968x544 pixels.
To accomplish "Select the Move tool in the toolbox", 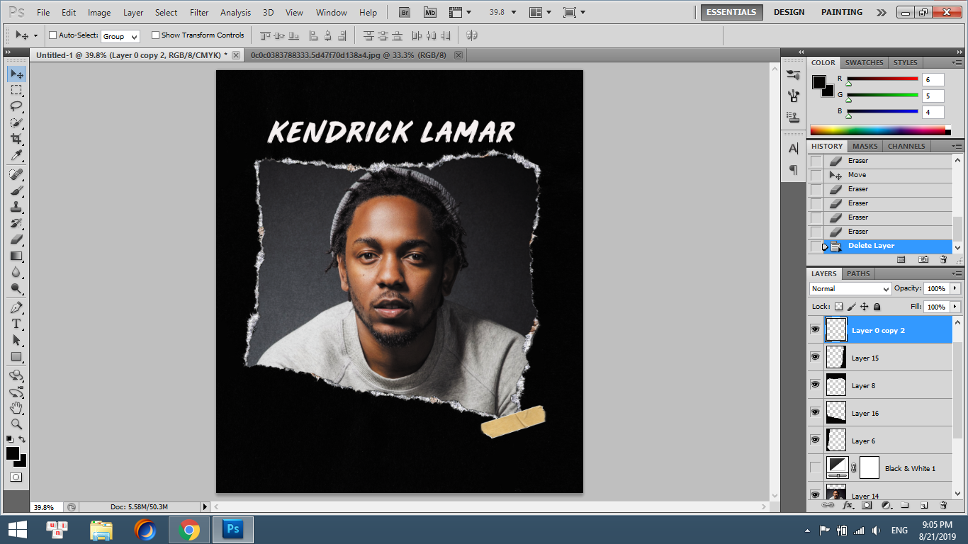I will 16,74.
